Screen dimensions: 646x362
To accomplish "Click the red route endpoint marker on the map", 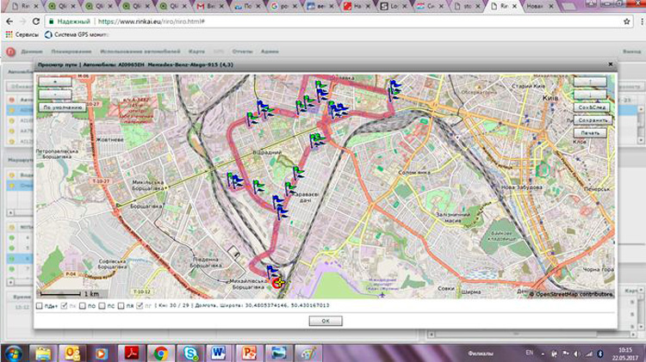I will pyautogui.click(x=277, y=280).
